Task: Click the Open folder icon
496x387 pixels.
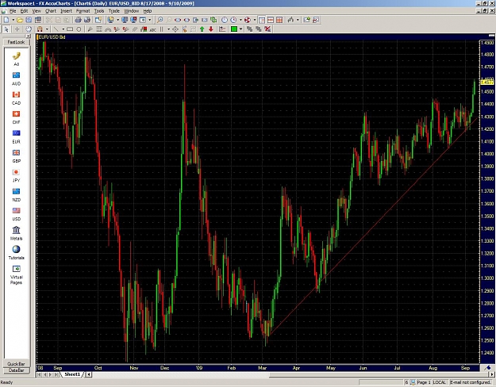Action: tap(20, 20)
